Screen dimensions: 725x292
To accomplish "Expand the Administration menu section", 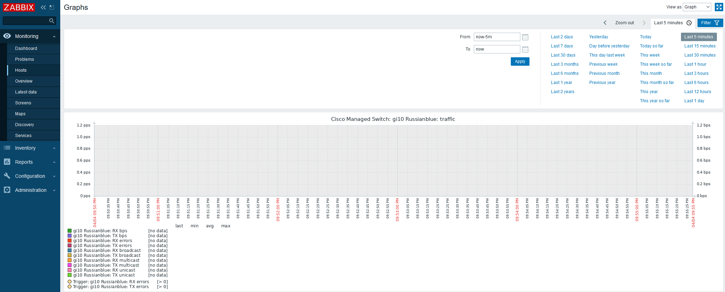I will (x=30, y=190).
